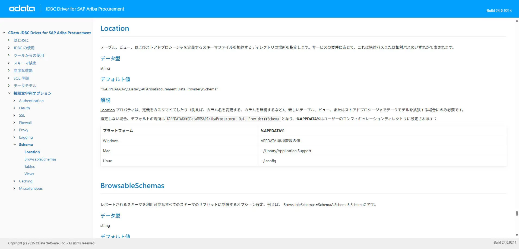Go to the Firewall options page

click(x=25, y=123)
